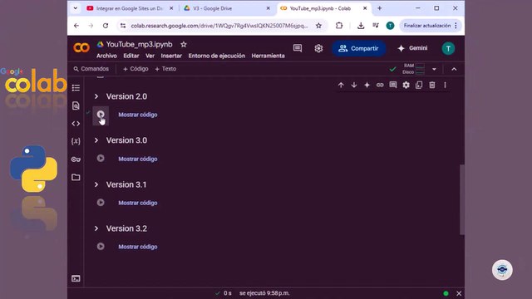Show code for Version 3.1 cell
The width and height of the screenshot is (532, 299).
click(138, 203)
